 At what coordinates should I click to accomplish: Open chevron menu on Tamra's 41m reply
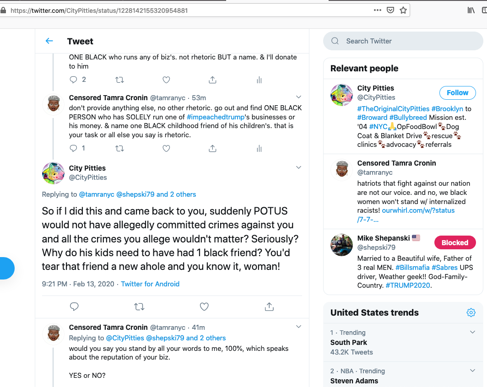click(x=298, y=327)
